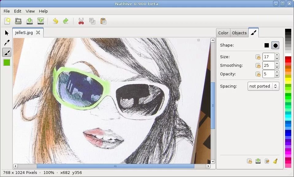The image size is (294, 177).
Task: Click the Redo arrow icon
Action: 66,21
